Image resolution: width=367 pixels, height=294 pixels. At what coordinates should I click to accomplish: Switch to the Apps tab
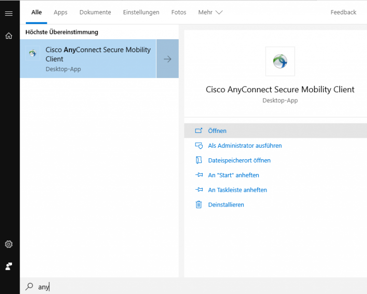point(60,12)
